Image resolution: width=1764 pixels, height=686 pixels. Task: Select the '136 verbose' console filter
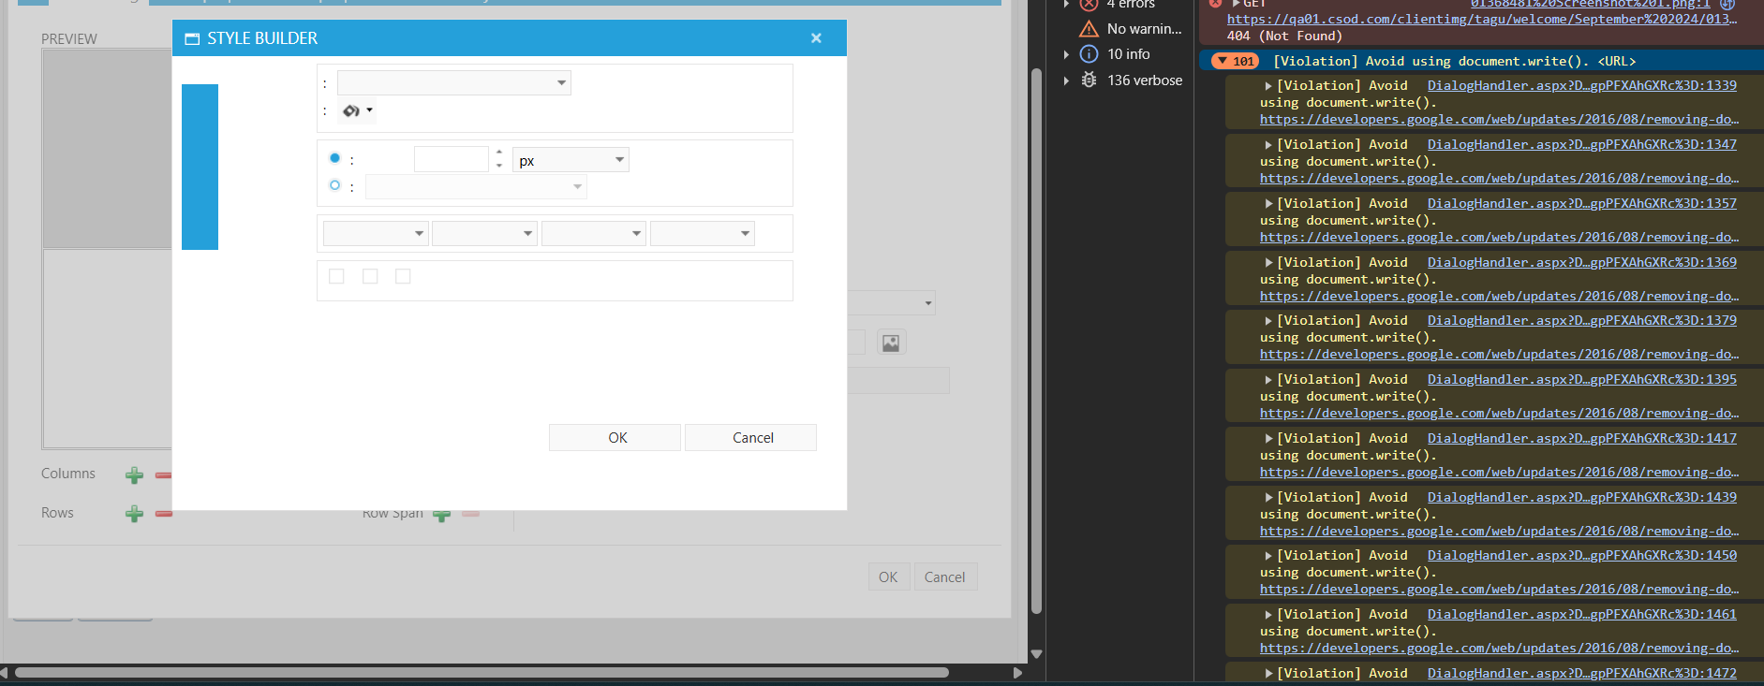[x=1144, y=80]
